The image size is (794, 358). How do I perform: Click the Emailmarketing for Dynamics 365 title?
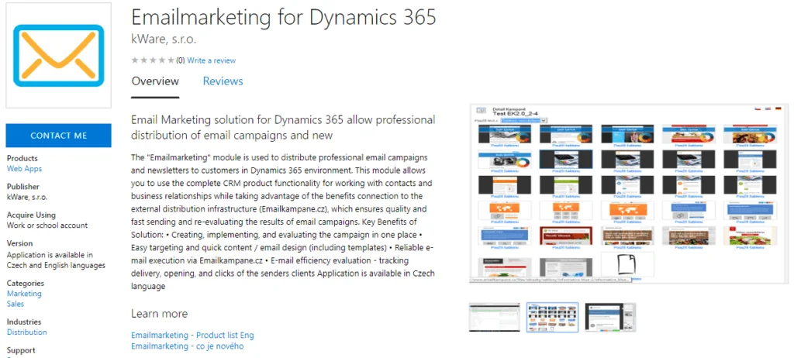pyautogui.click(x=284, y=17)
